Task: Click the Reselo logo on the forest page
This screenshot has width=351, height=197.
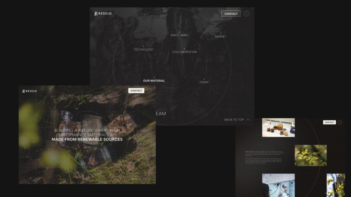Action: coord(29,91)
